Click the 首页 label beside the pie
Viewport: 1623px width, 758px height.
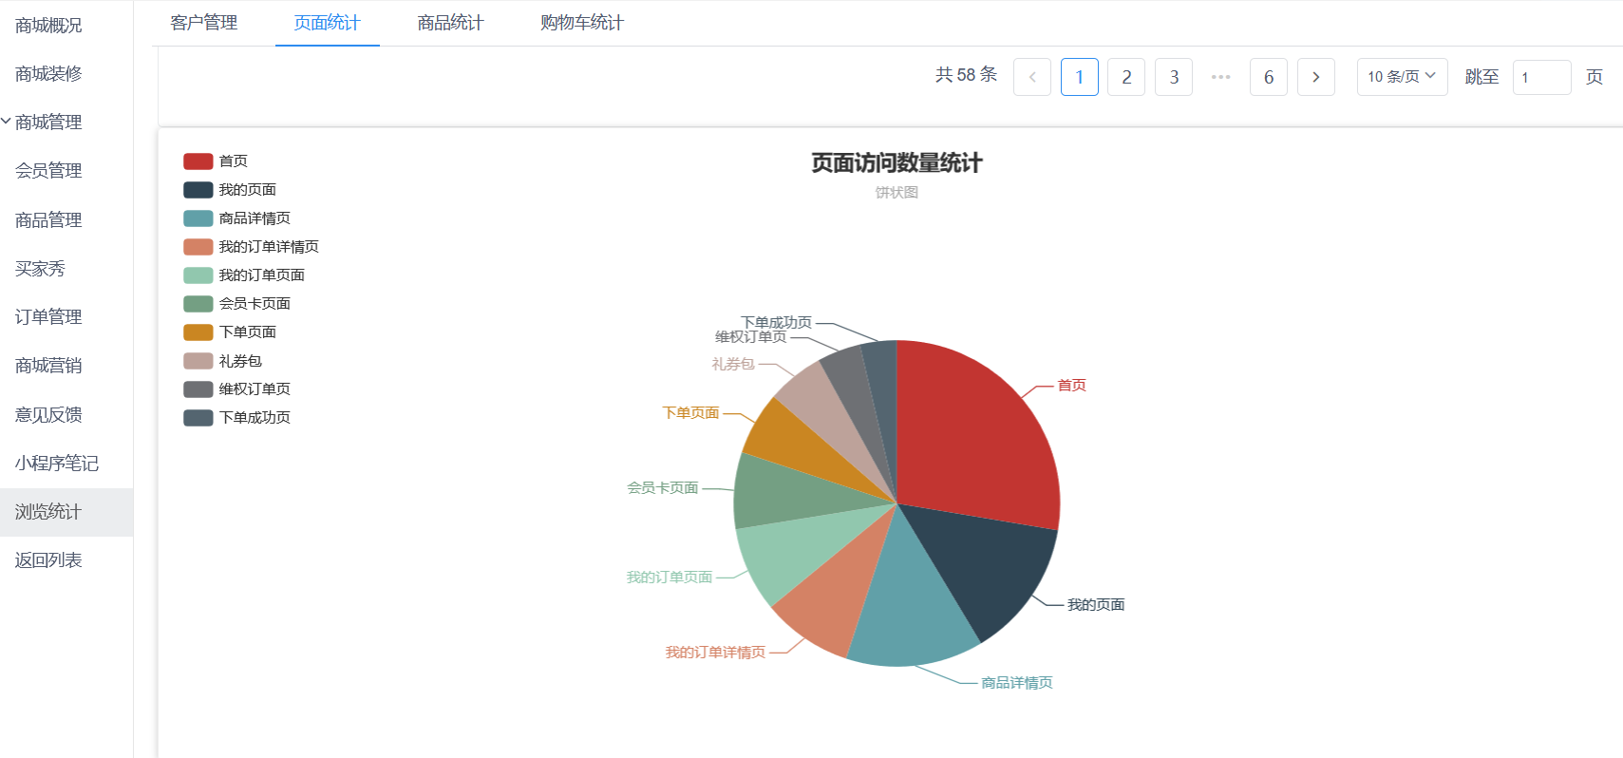click(1072, 386)
